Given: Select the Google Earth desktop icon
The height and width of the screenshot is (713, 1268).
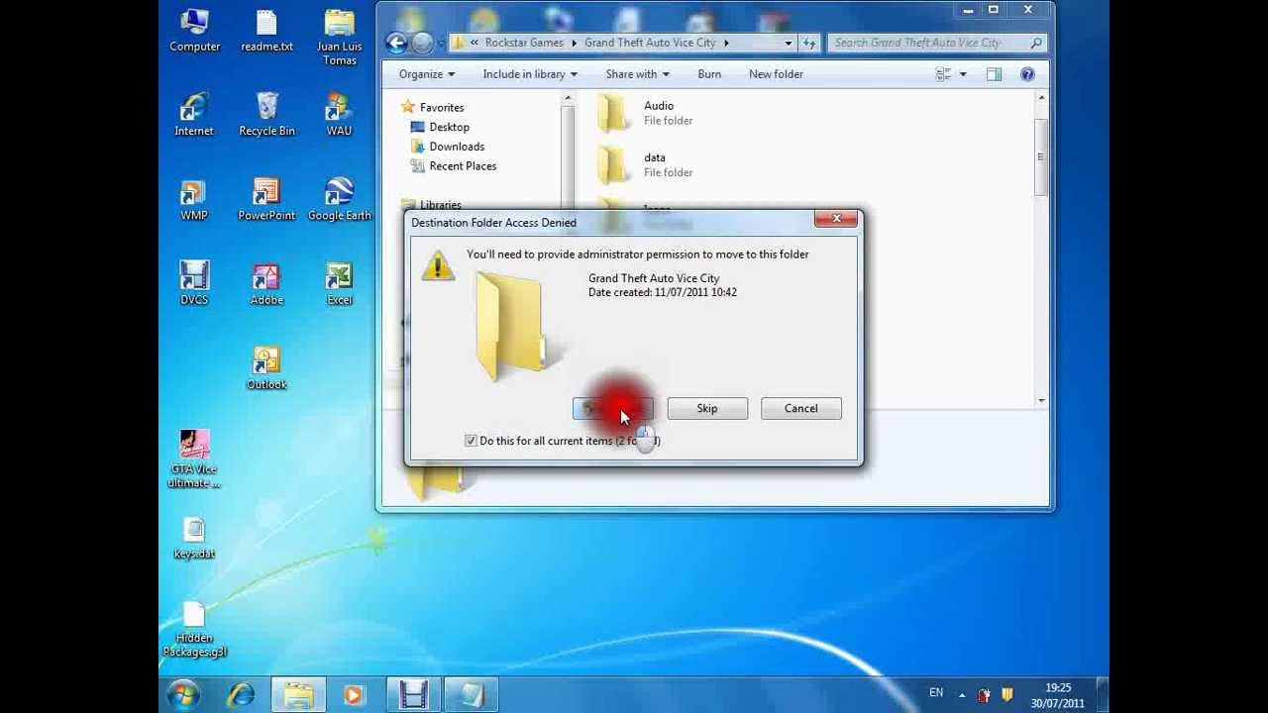Looking at the screenshot, I should (x=339, y=199).
